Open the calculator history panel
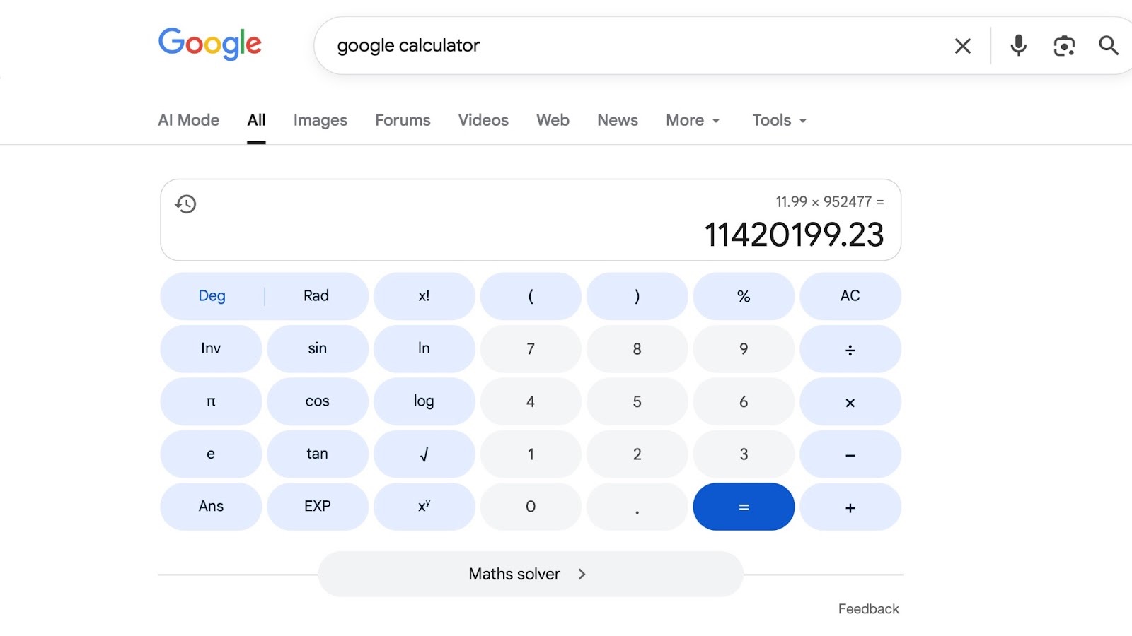 185,204
